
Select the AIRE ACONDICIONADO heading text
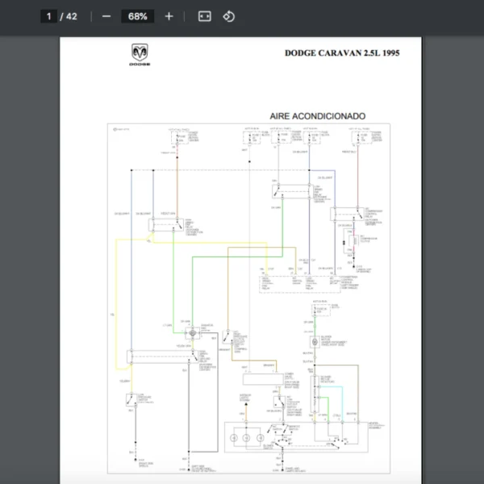[x=317, y=116]
